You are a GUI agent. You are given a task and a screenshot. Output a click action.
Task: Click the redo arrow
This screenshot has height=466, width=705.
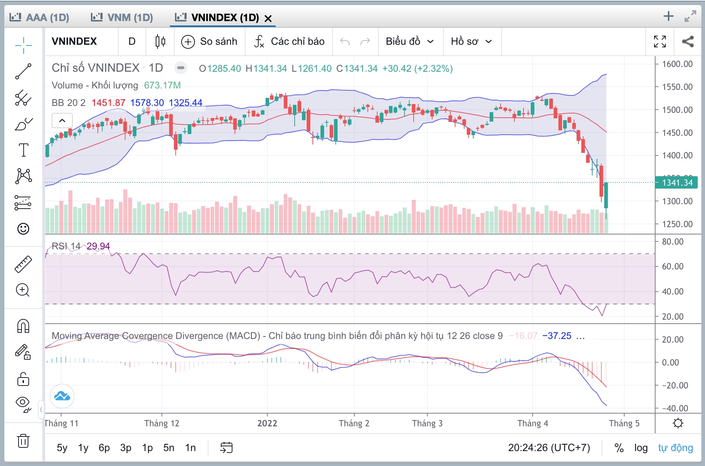365,42
